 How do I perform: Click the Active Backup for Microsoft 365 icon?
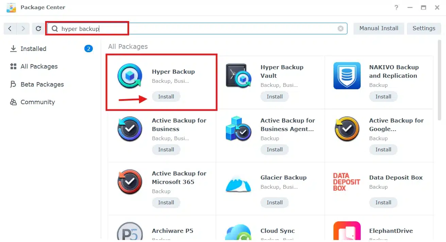130,182
